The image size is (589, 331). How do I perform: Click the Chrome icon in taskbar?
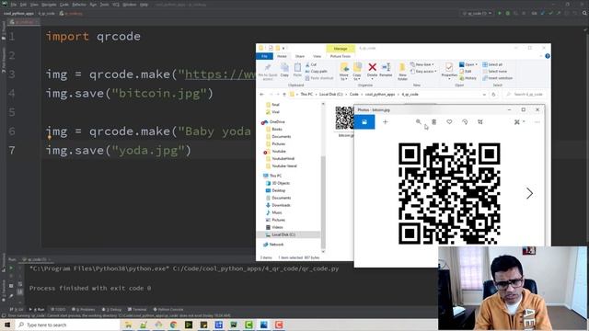tap(173, 325)
